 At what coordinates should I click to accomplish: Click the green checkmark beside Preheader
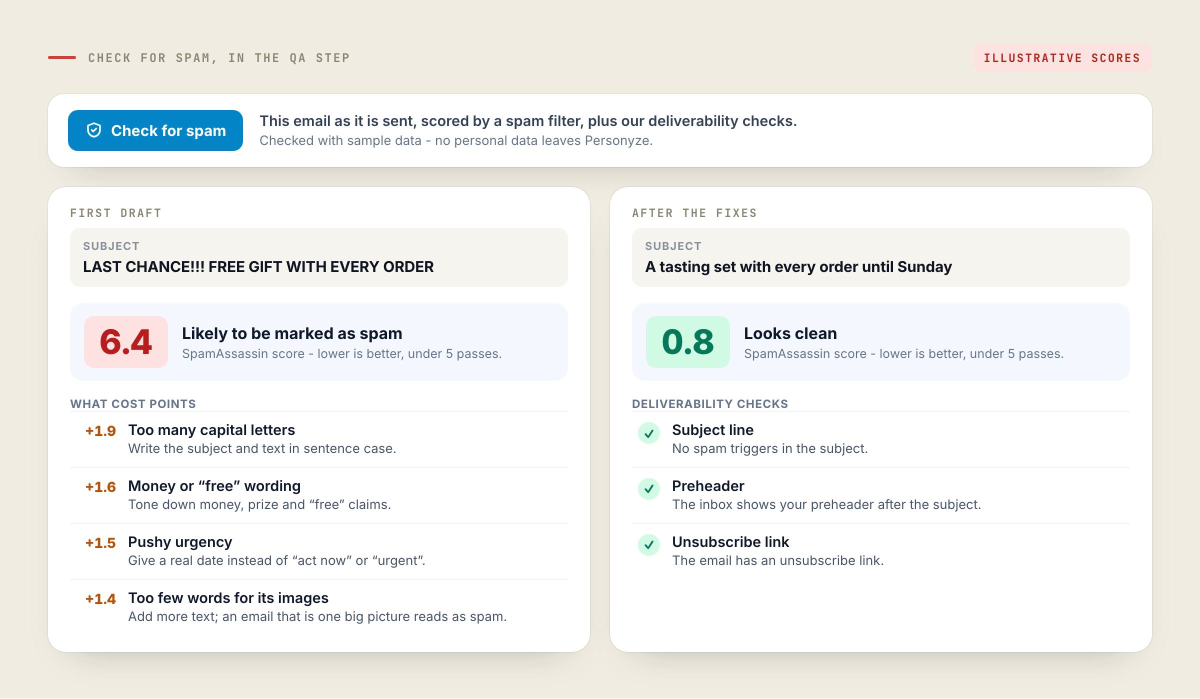click(649, 489)
